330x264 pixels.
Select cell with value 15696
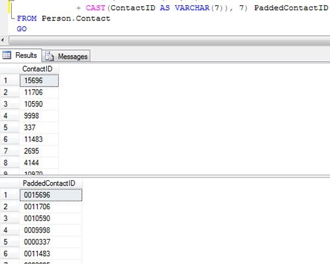coord(39,81)
